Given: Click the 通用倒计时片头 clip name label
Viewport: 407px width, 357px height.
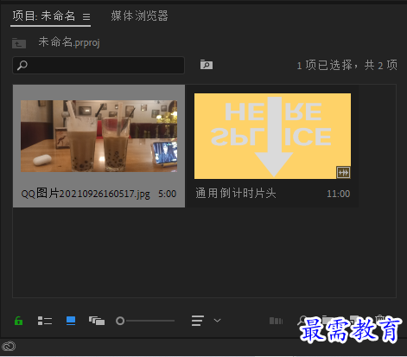Looking at the screenshot, I should [236, 194].
